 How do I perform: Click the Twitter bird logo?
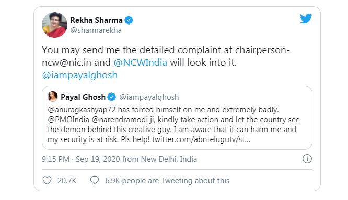point(306,18)
